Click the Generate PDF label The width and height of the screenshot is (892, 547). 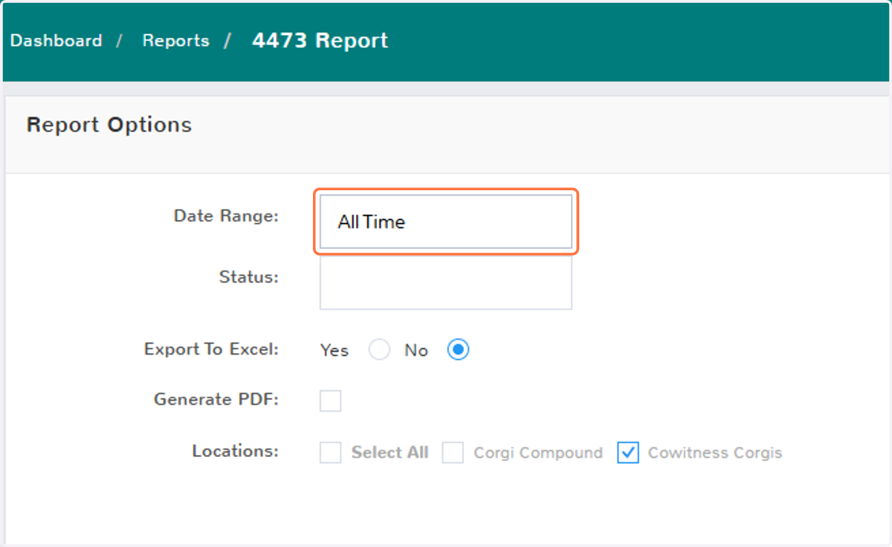(216, 400)
